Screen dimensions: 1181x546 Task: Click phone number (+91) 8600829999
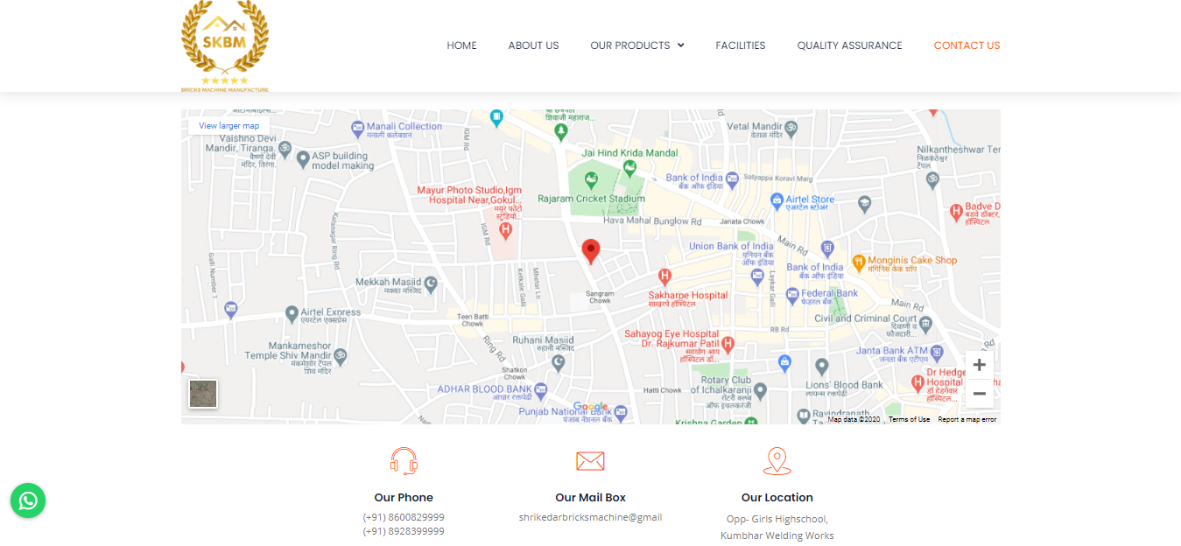404,517
